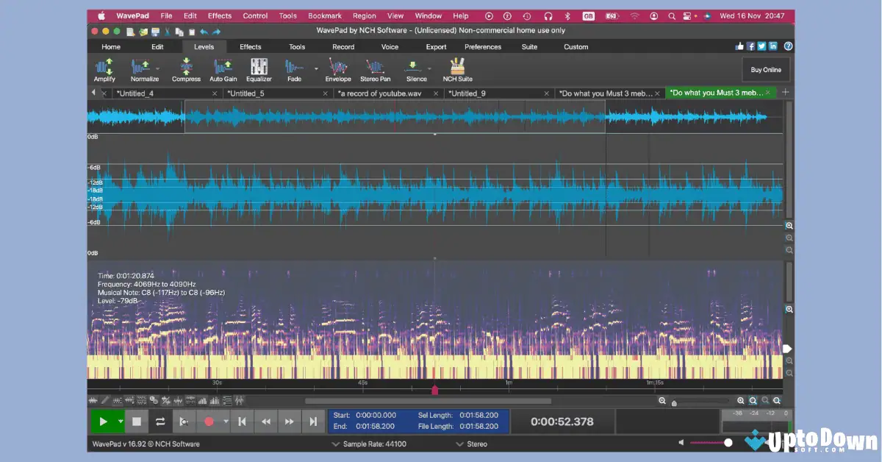Image resolution: width=882 pixels, height=462 pixels.
Task: Click the Buy Online button
Action: (766, 70)
